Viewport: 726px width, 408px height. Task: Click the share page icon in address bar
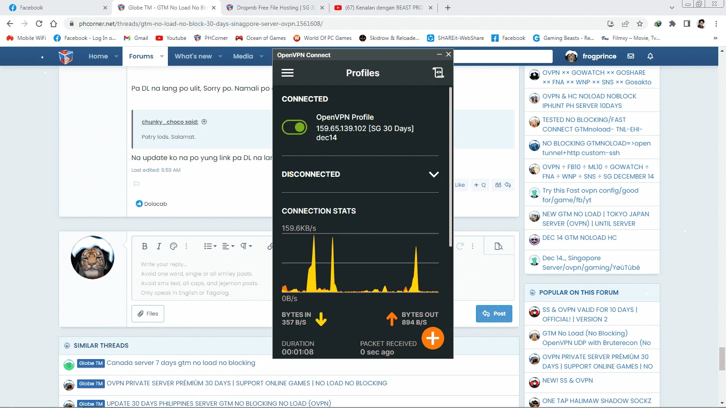point(625,24)
